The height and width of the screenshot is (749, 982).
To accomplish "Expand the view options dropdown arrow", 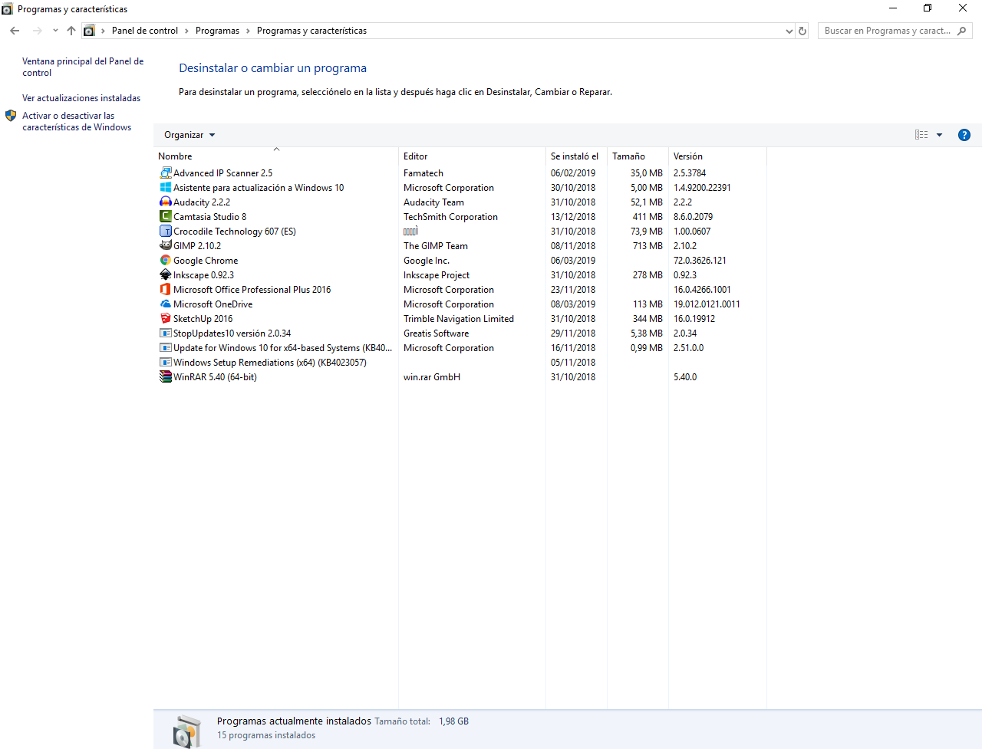I will [939, 135].
